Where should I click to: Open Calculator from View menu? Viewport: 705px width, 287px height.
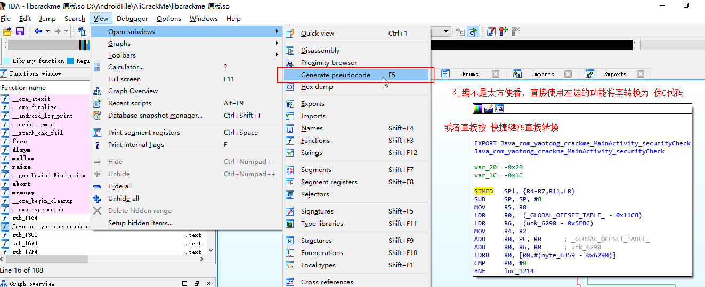tap(186, 67)
